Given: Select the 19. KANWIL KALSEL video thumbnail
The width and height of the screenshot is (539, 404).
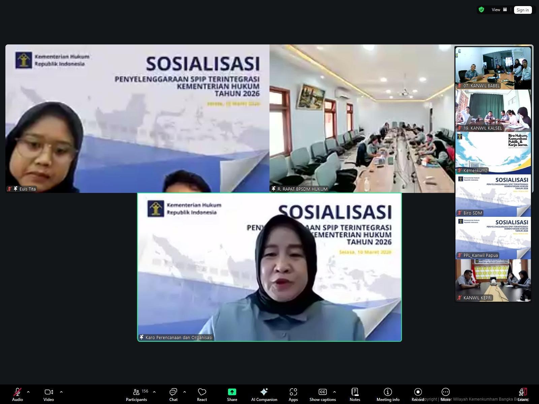Looking at the screenshot, I should [x=493, y=110].
